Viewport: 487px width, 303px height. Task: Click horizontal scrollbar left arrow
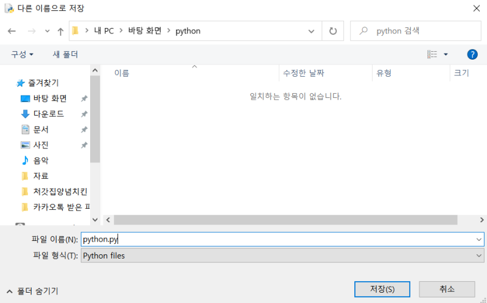coord(108,220)
